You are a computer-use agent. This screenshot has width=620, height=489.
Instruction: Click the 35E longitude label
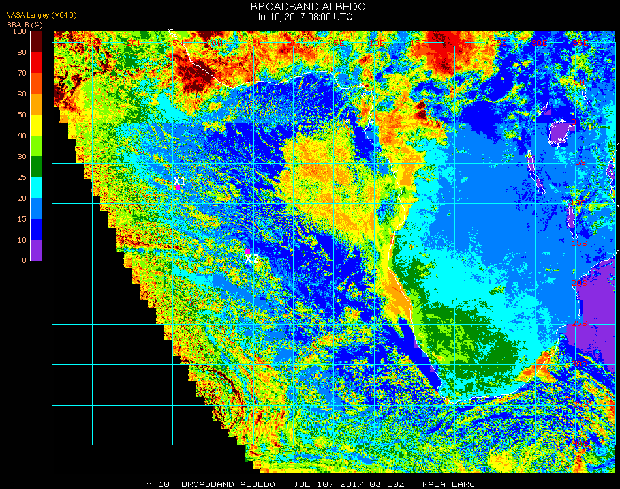point(580,42)
